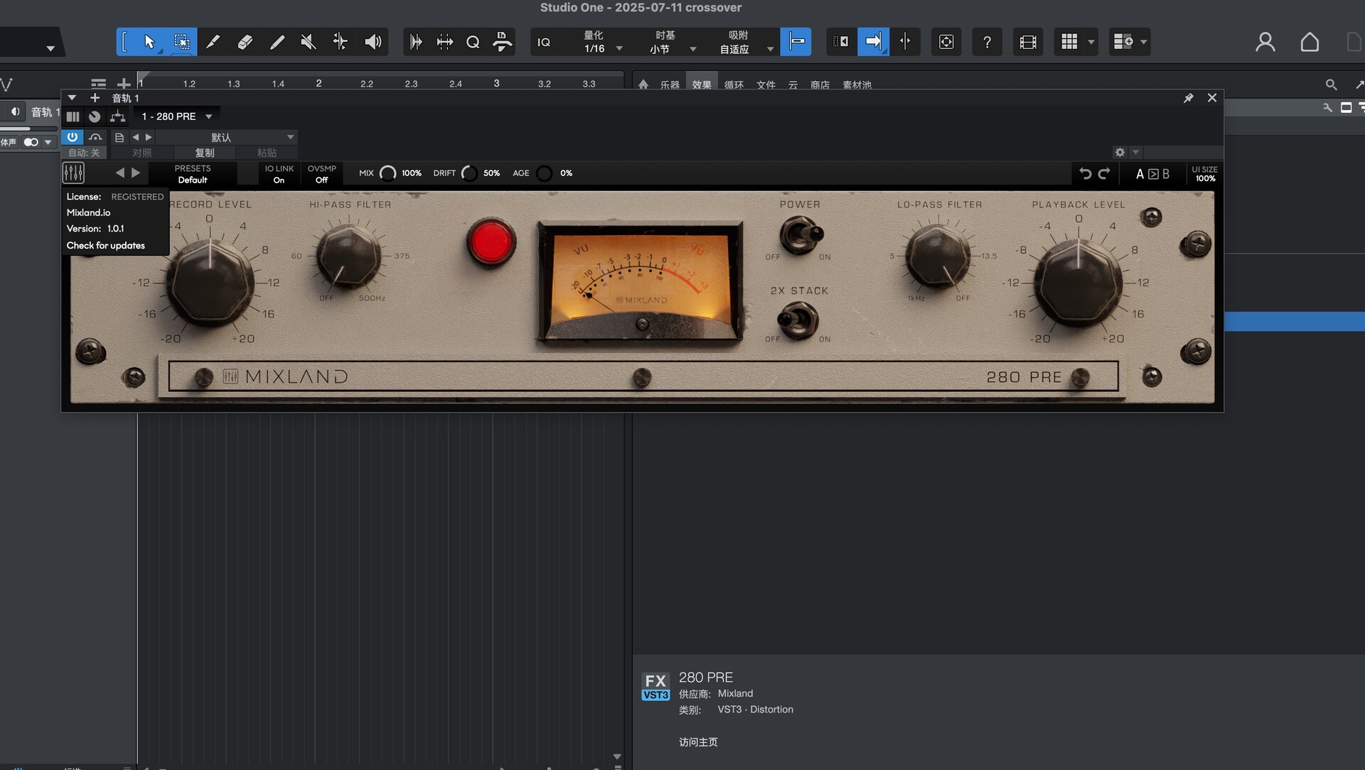Click the browser home icon next to 乐器
Viewport: 1365px width, 770px height.
(643, 85)
